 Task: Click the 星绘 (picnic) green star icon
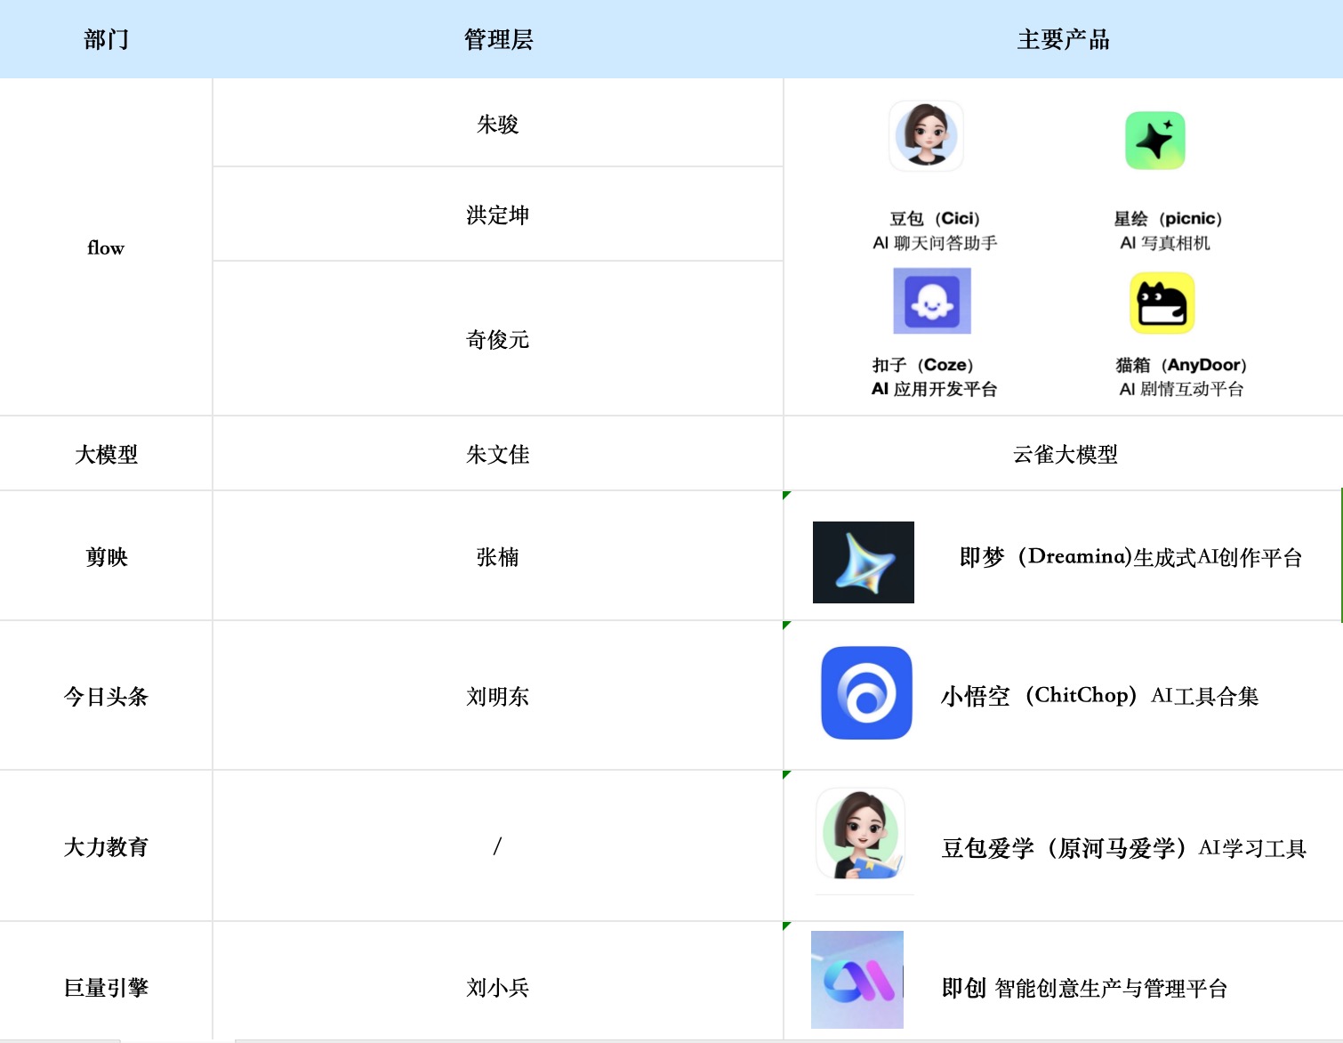[1155, 140]
